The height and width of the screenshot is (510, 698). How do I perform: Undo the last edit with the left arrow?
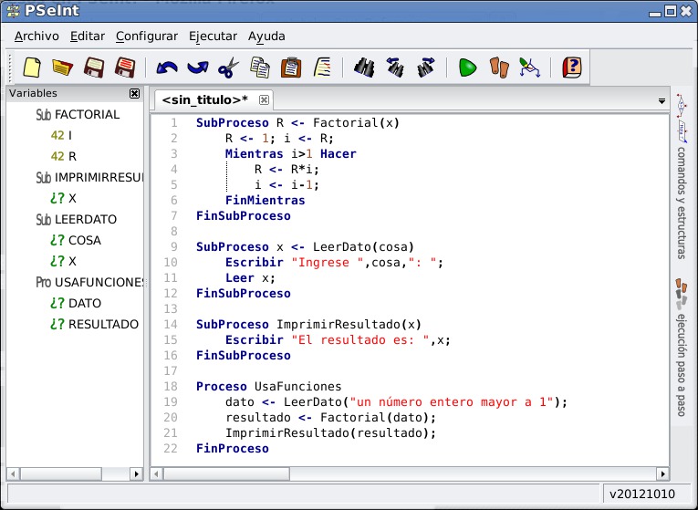167,68
